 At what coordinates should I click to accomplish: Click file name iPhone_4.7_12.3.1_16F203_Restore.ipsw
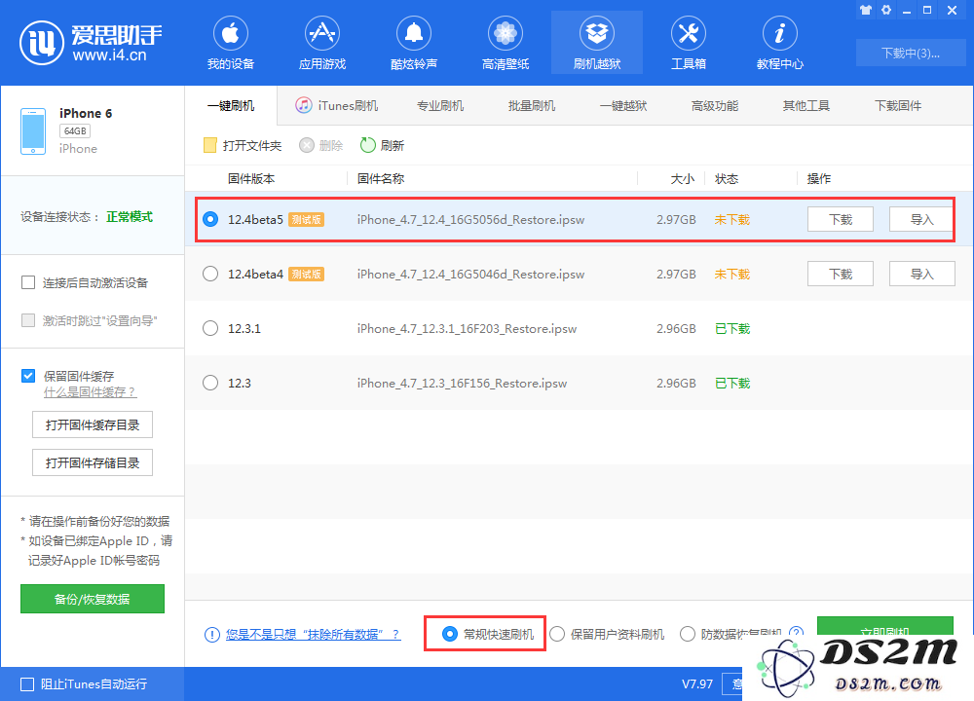tap(468, 328)
